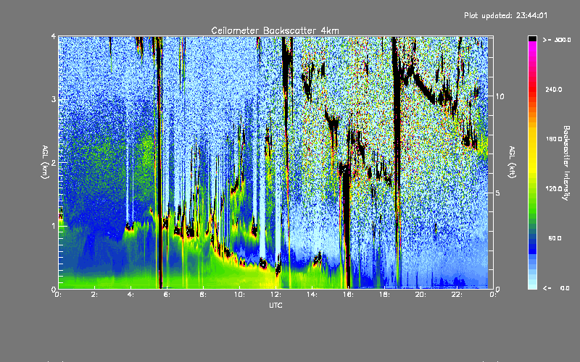This screenshot has height=362, width=580.
Task: Click the '8:' UTC hour tick label
Action: (203, 295)
